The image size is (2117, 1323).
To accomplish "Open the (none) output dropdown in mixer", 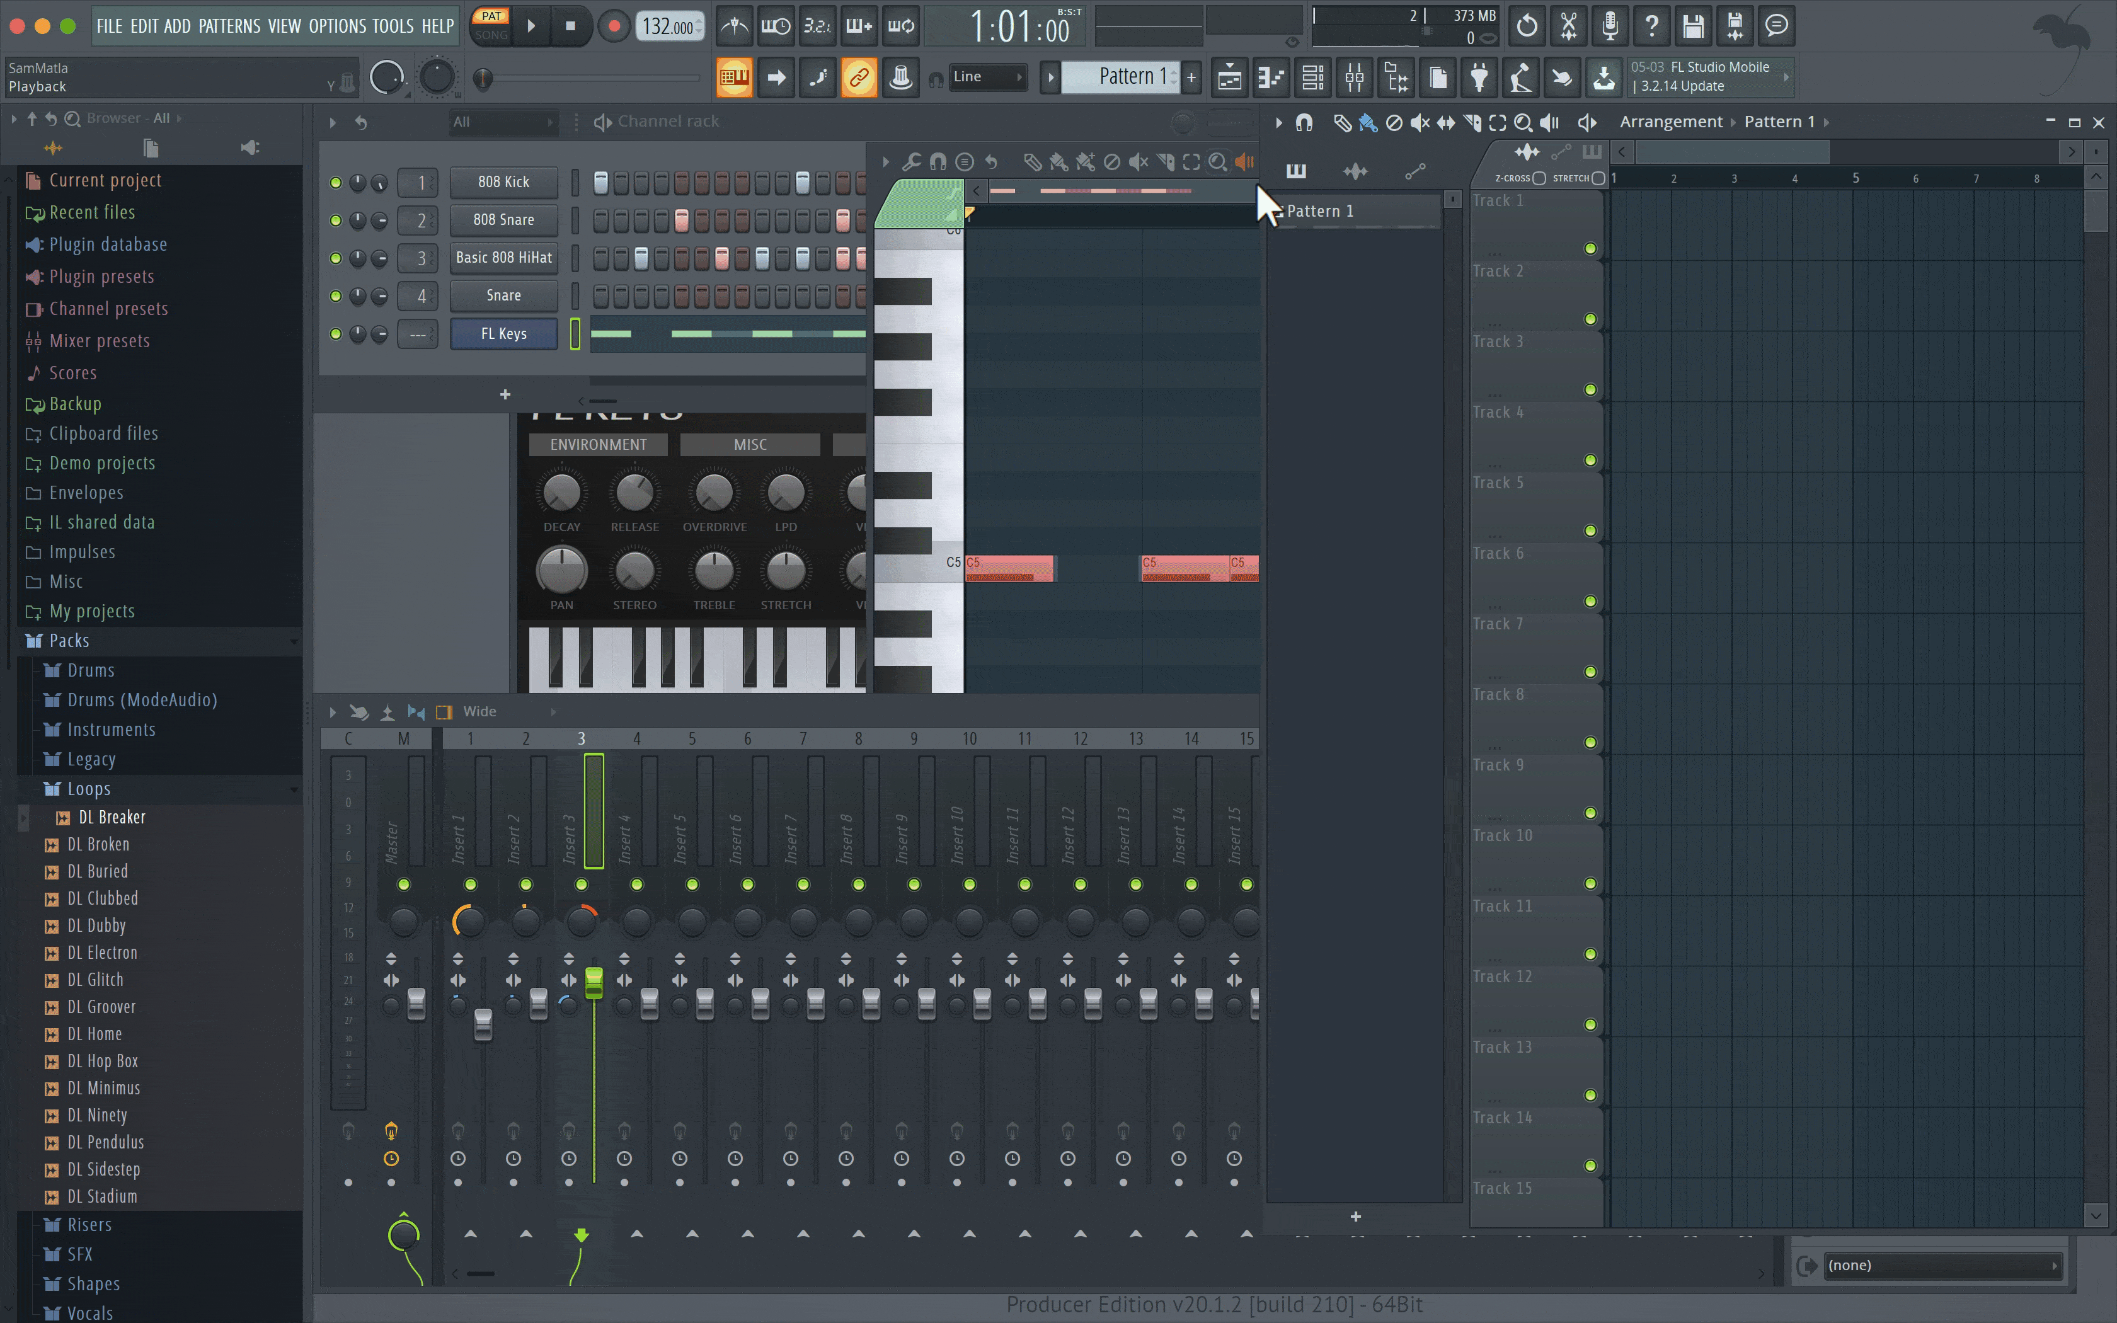I will coord(1944,1265).
